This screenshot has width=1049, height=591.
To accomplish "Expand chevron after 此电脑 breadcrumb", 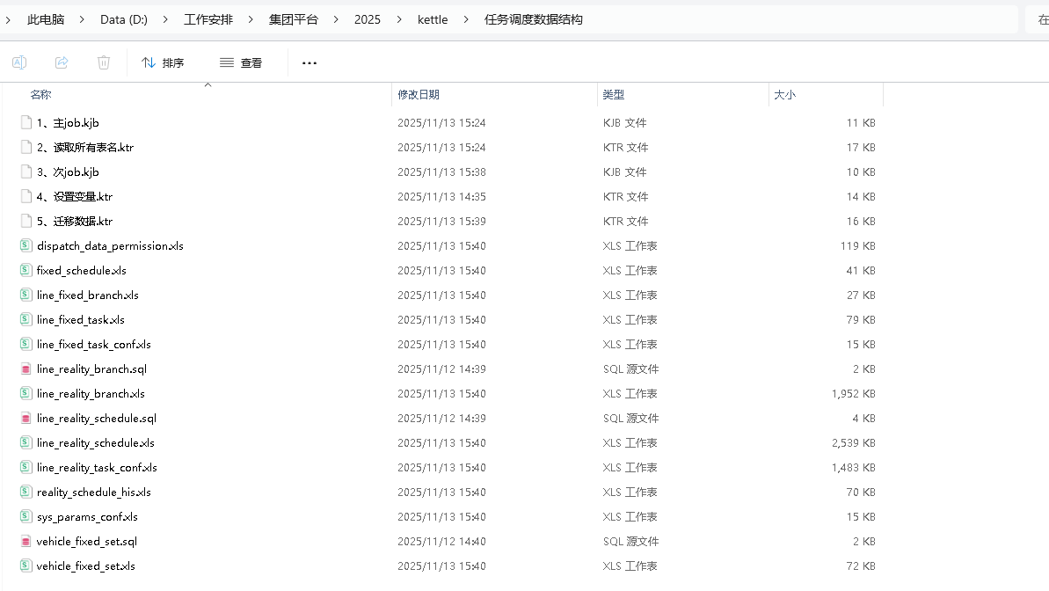I will pos(82,19).
